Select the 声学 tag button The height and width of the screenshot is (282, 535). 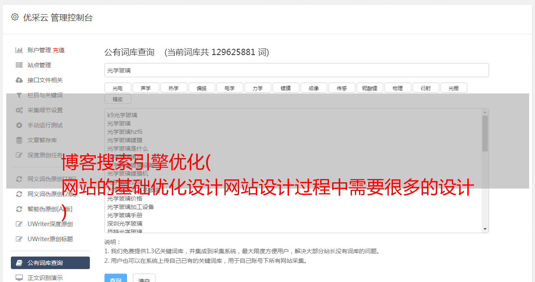(x=146, y=88)
